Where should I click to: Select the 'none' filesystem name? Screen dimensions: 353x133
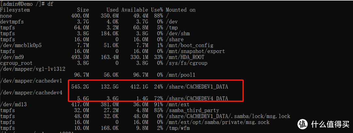[x=6, y=16]
